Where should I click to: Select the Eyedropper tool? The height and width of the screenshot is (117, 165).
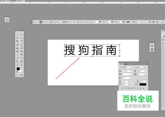click(x=22, y=41)
